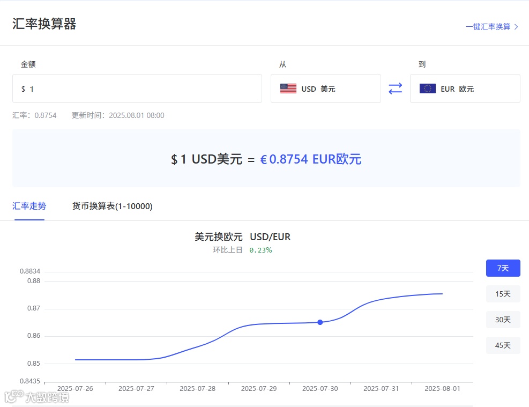The height and width of the screenshot is (407, 529).
Task: Click the 2025-07-29 axis date label
Action: click(259, 388)
